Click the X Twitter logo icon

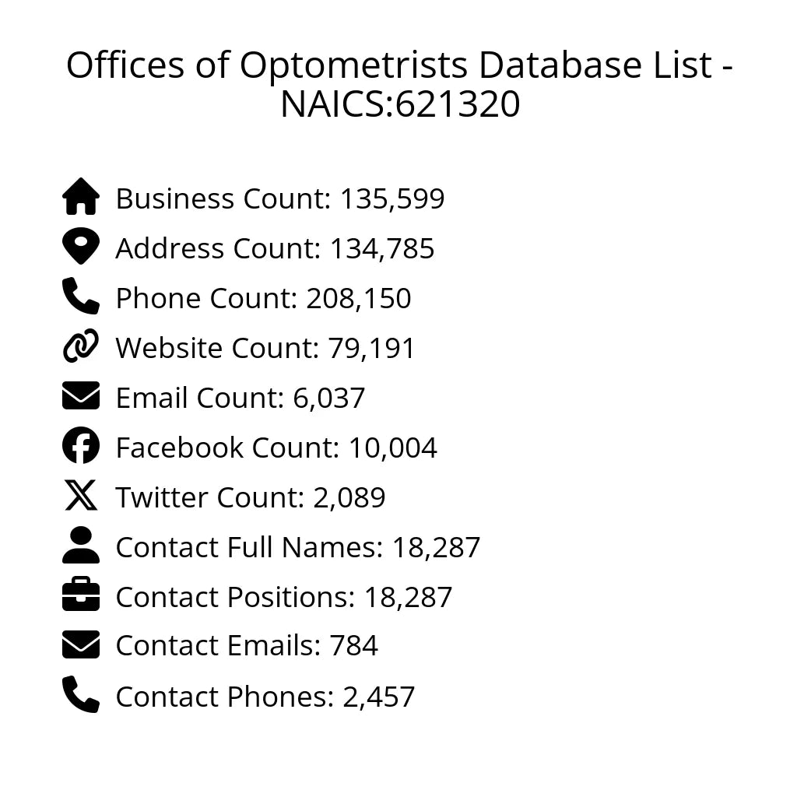[x=81, y=496]
